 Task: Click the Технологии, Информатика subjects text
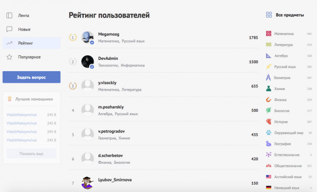click(121, 65)
